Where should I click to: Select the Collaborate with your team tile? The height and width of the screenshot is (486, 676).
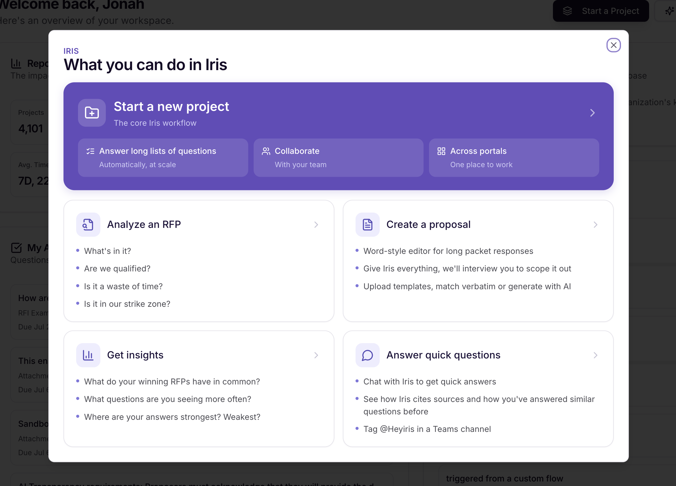point(338,158)
